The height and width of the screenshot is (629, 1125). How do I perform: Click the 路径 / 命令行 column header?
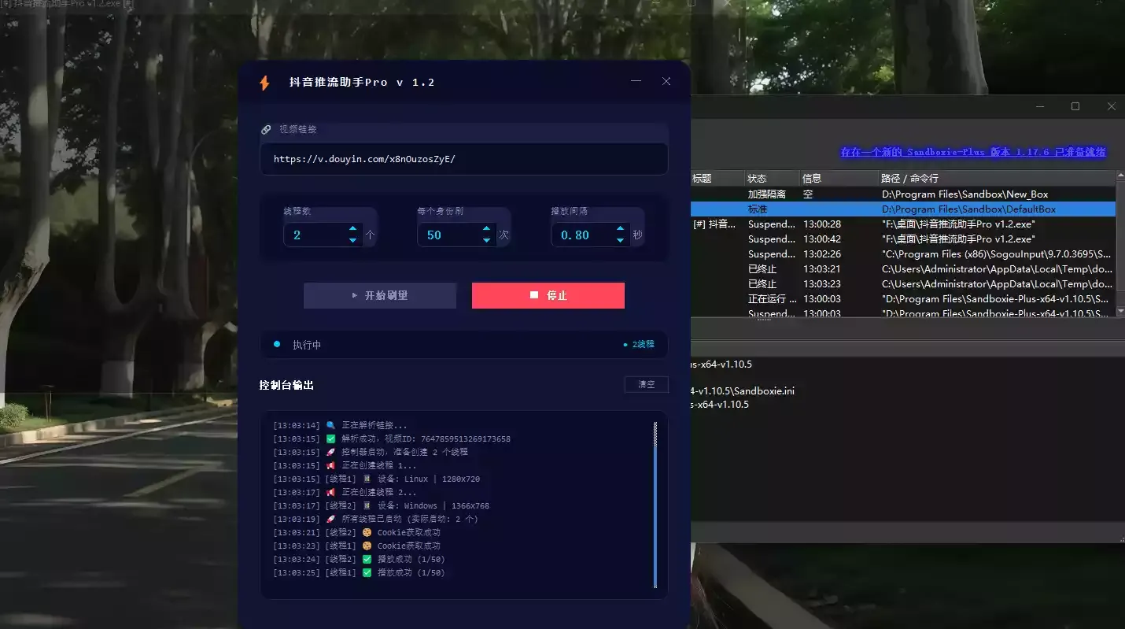997,179
